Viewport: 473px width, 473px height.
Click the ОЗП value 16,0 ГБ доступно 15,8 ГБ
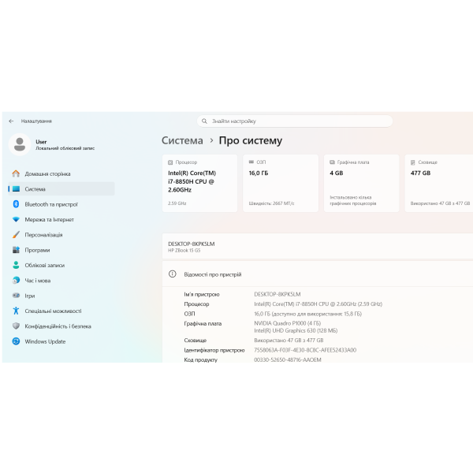tap(307, 314)
